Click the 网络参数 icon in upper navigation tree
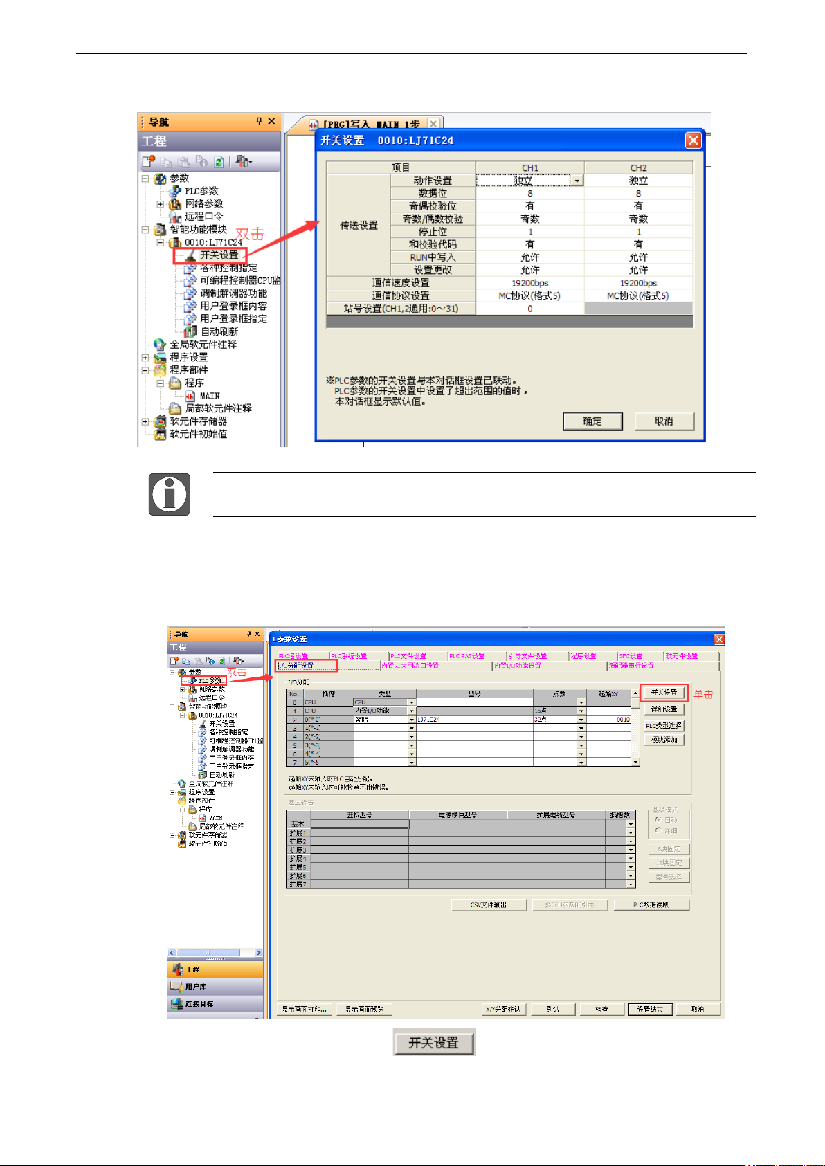The width and height of the screenshot is (825, 1166). pyautogui.click(x=175, y=204)
